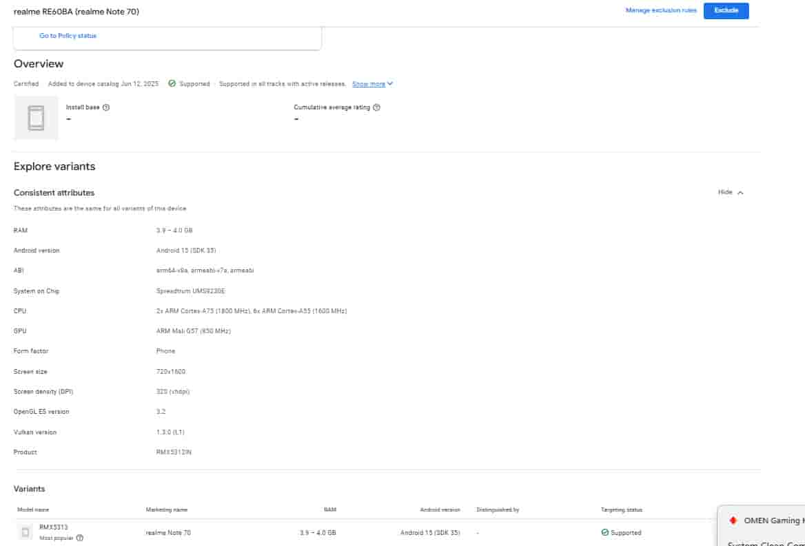805x546 pixels.
Task: Click the Supported status icon for RMX5313
Action: pyautogui.click(x=605, y=532)
